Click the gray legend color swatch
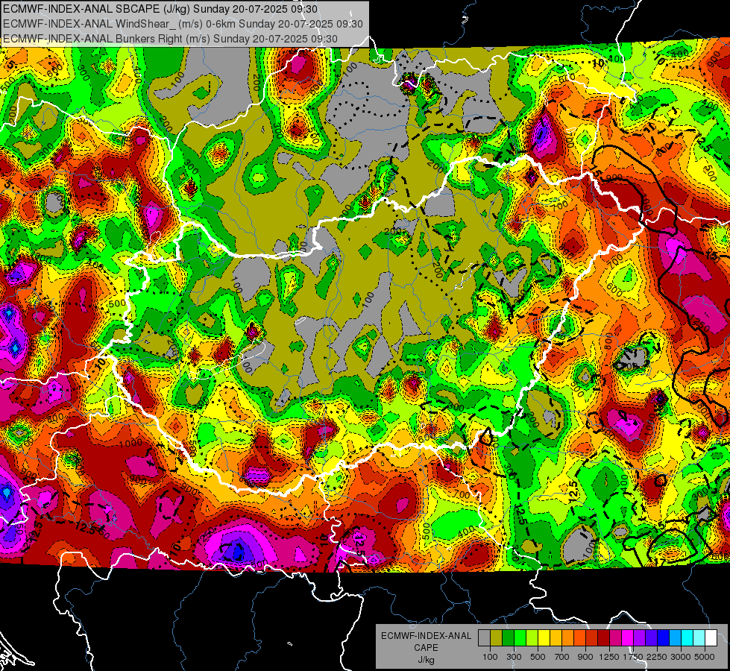This screenshot has width=730, height=671. pyautogui.click(x=484, y=638)
